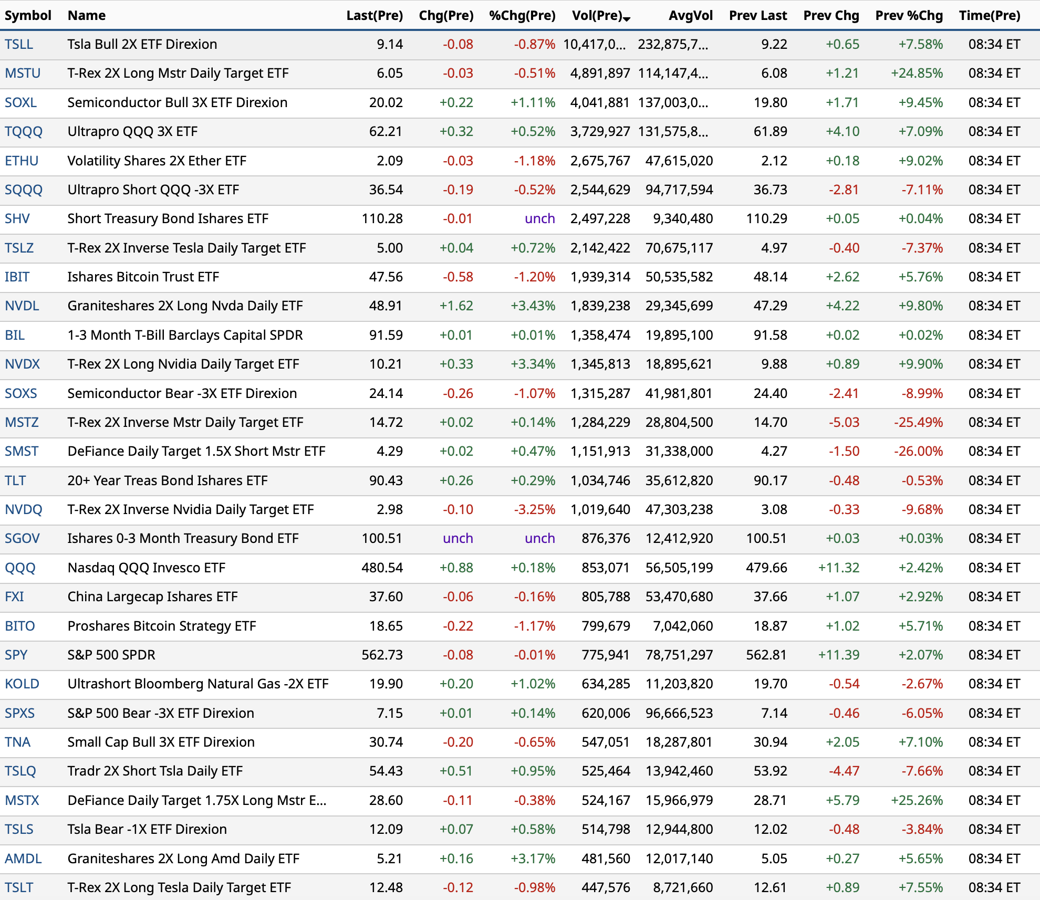The width and height of the screenshot is (1040, 900).
Task: Select the IBIT ticker link
Action: (x=17, y=277)
